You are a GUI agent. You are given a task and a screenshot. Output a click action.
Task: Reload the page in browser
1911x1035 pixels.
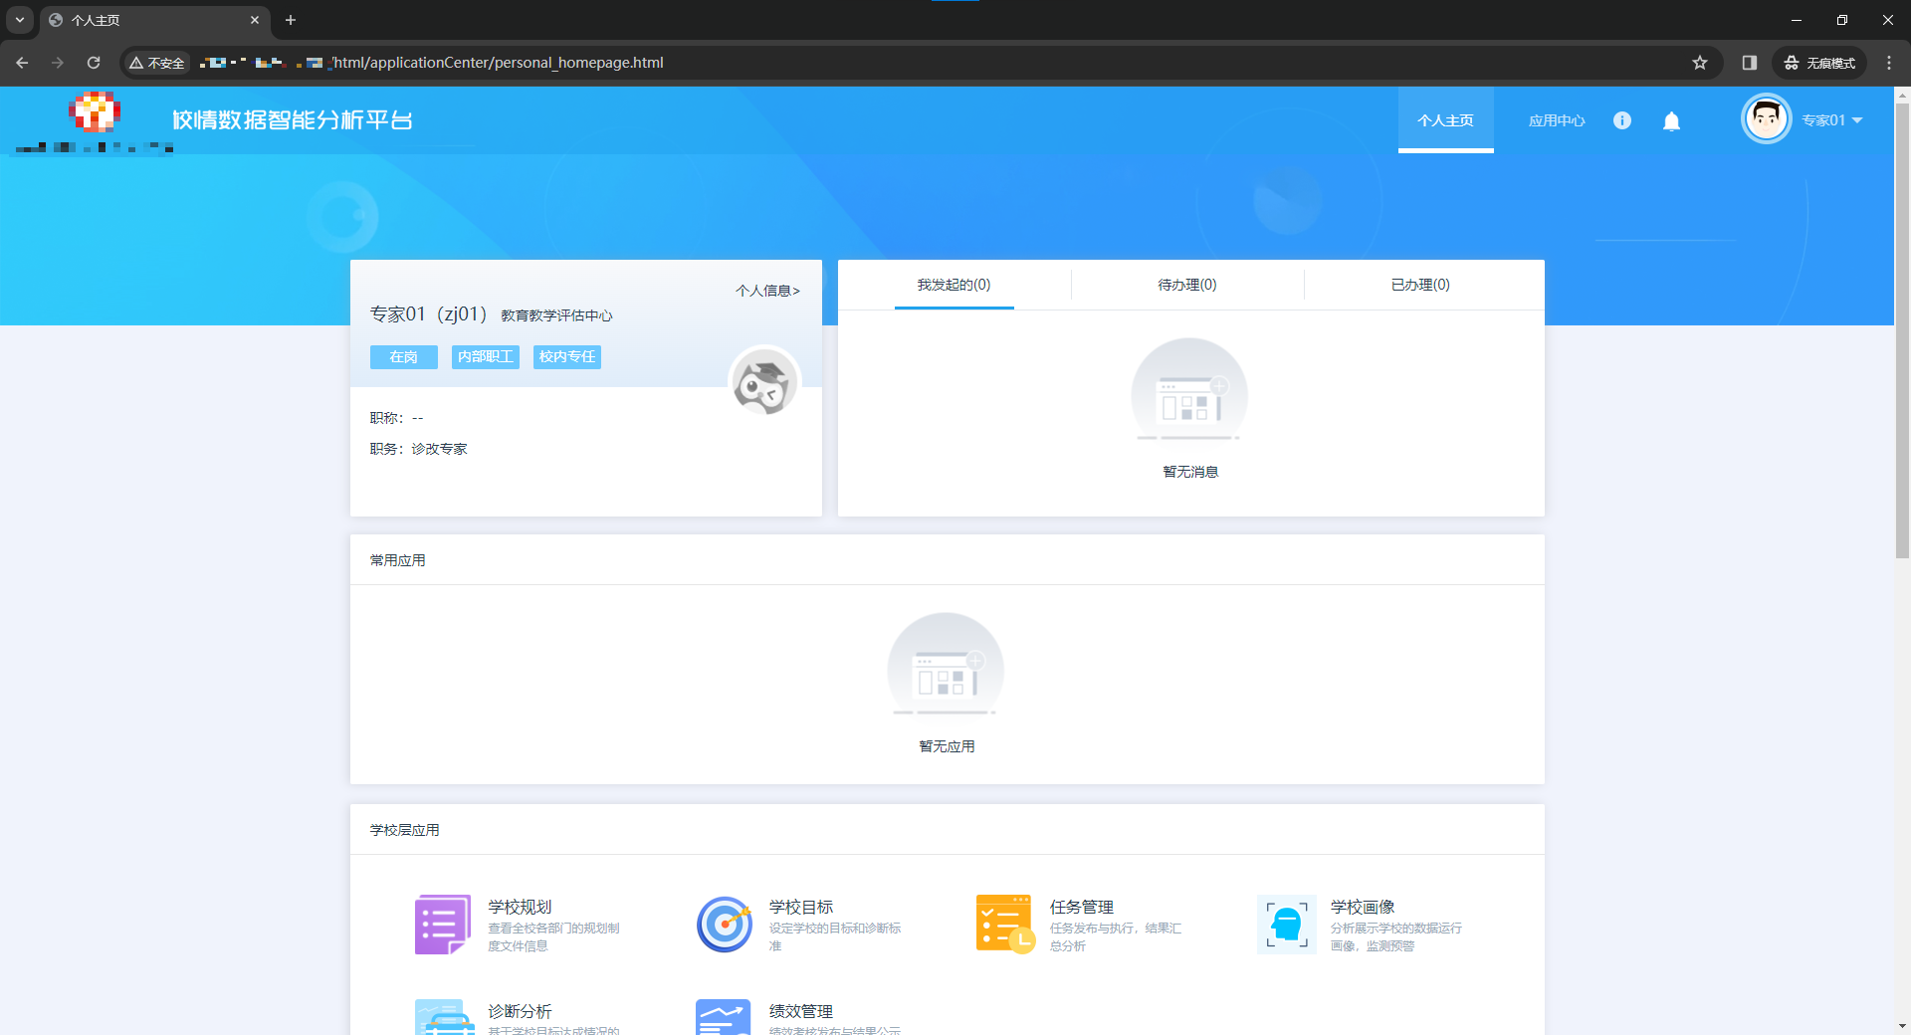tap(94, 63)
